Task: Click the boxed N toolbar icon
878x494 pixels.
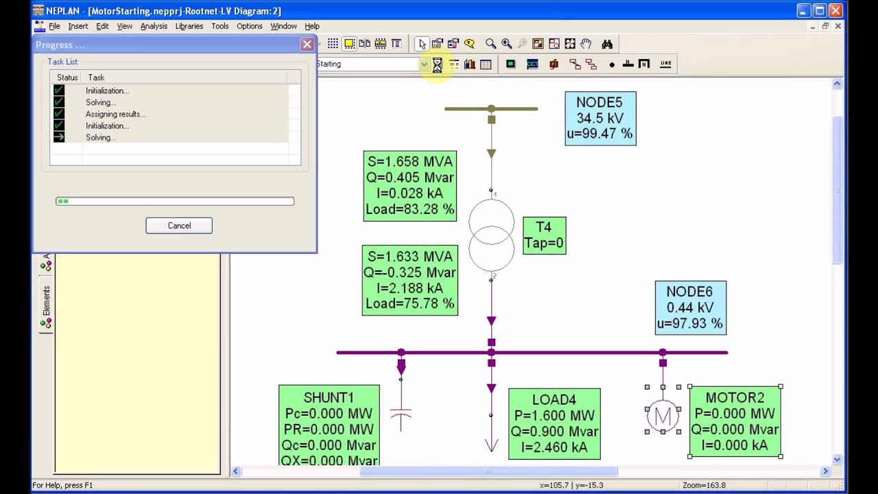Action: click(644, 64)
